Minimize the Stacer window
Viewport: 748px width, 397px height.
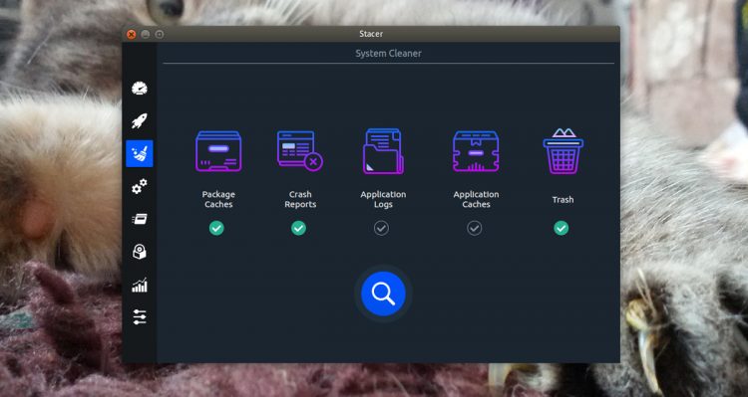pyautogui.click(x=146, y=34)
